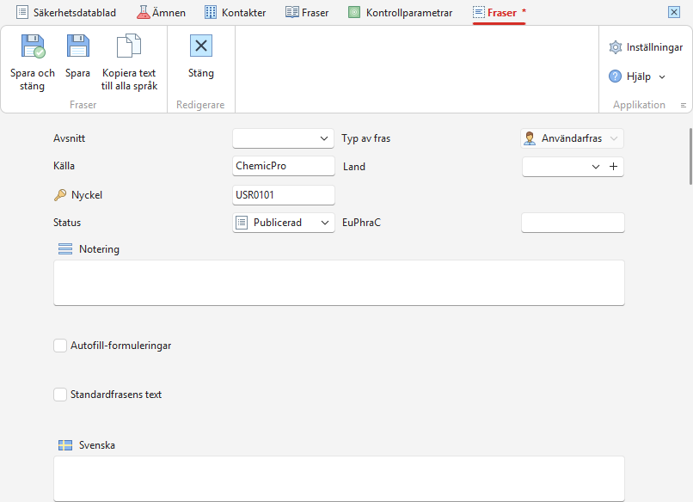Click the Svenska phrase text area
The image size is (693, 502).
[x=339, y=479]
